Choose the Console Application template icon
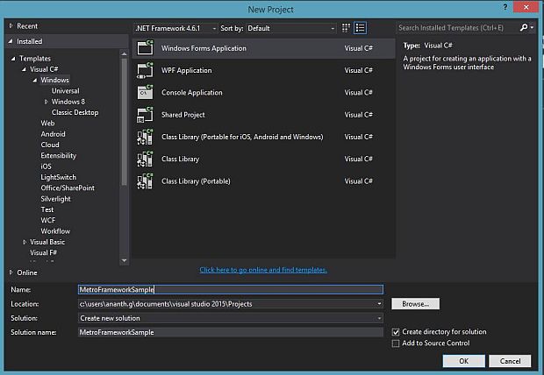This screenshot has width=544, height=375. 146,92
